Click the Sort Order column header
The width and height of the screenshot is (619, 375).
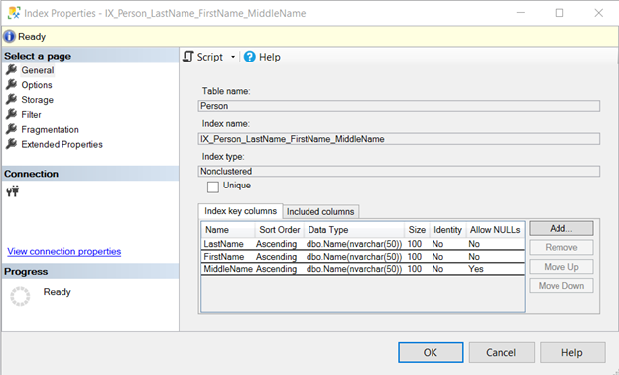tap(279, 230)
